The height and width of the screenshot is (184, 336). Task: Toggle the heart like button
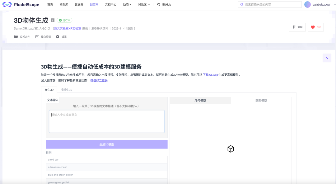[315, 27]
